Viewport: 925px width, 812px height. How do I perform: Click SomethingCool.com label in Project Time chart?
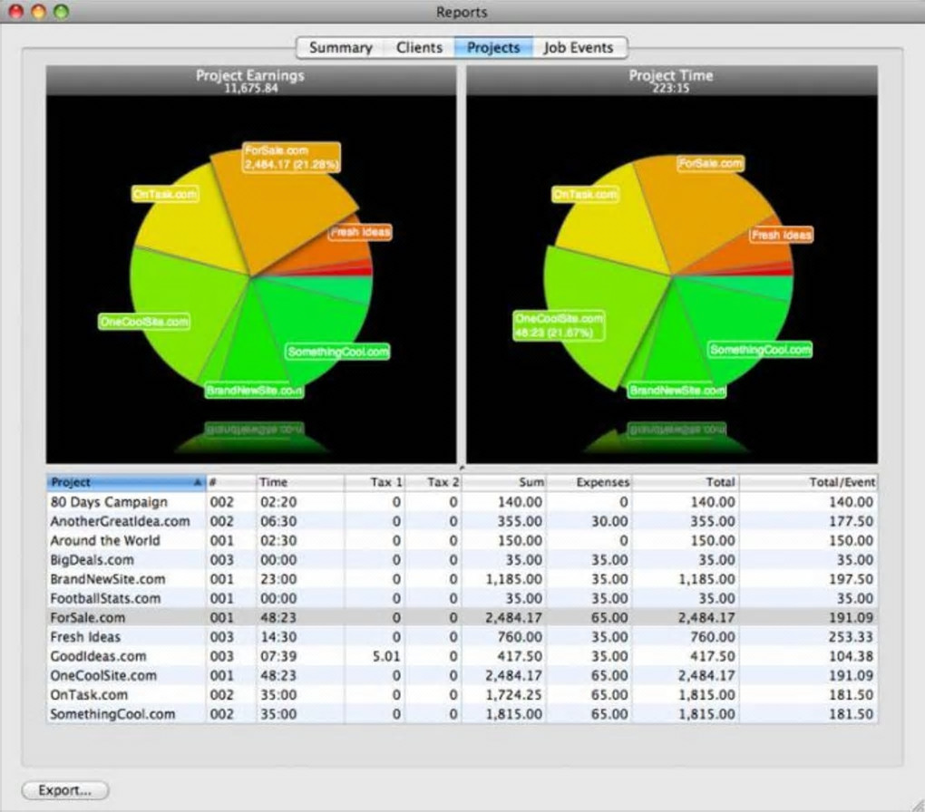(x=761, y=350)
